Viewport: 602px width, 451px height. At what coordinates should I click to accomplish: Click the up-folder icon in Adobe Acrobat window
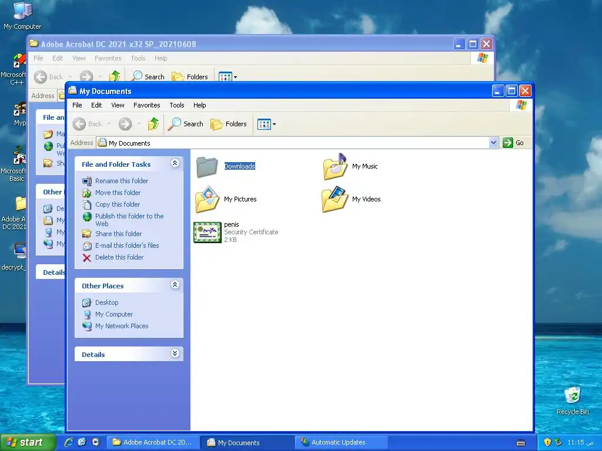(115, 76)
